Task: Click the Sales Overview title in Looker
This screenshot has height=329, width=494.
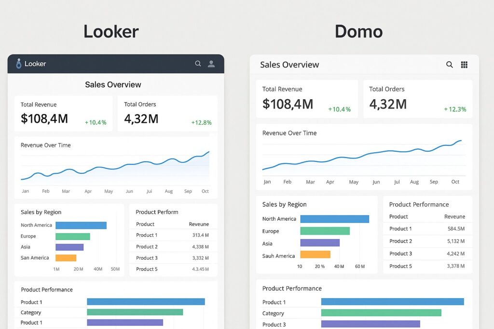Action: [112, 84]
